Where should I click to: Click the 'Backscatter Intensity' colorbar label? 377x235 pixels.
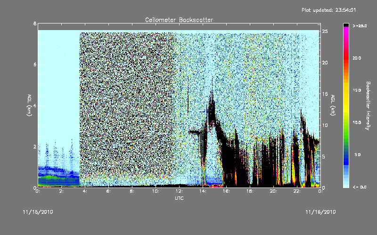coord(368,106)
